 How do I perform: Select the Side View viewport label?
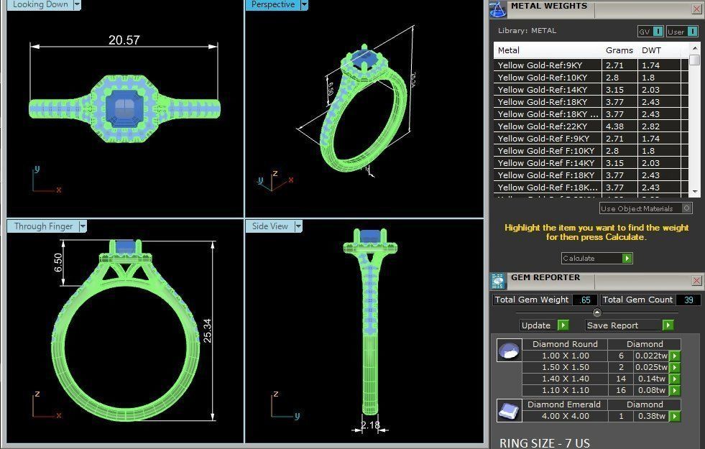point(269,226)
